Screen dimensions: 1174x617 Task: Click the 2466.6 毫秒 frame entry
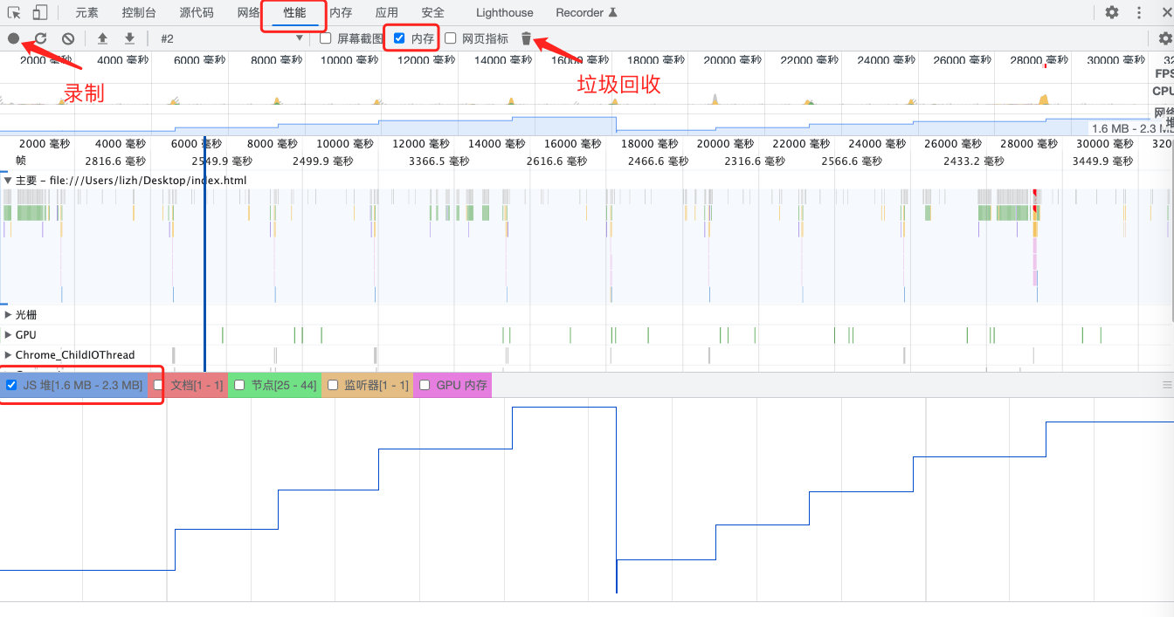(x=657, y=161)
